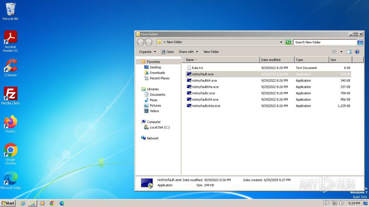Click the Text Document type cell
This screenshot has height=207, width=369.
306,68
